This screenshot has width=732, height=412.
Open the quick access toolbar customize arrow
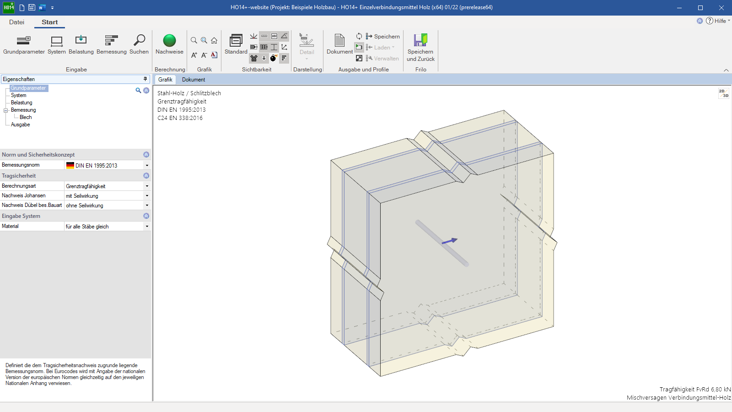[x=52, y=8]
